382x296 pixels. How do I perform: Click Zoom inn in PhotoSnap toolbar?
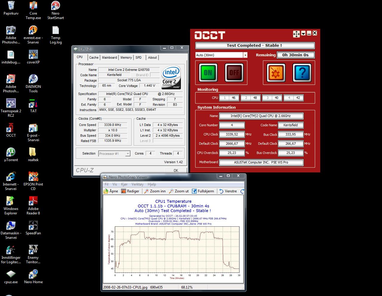(155, 191)
